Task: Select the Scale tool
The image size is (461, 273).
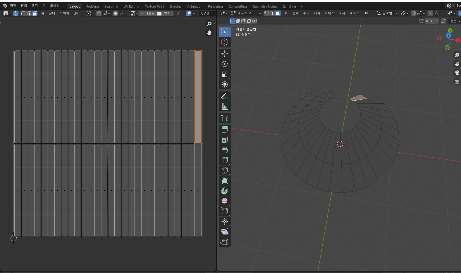Action: (225, 74)
